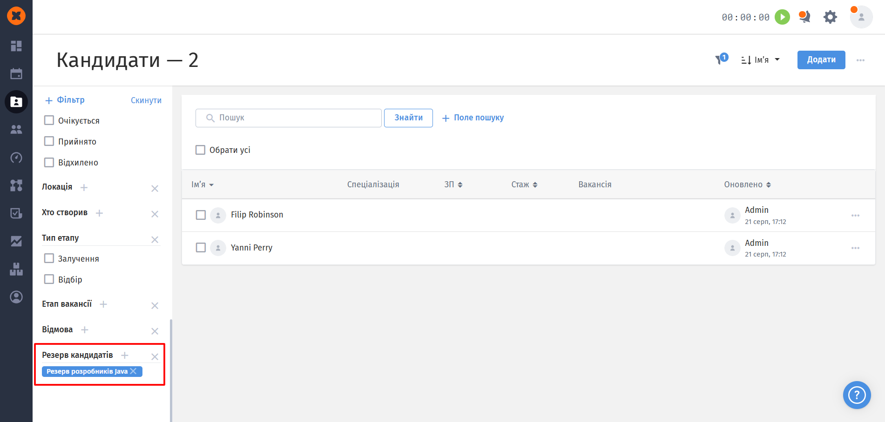Open the user circle icon in sidebar
The height and width of the screenshot is (422, 885).
click(16, 297)
